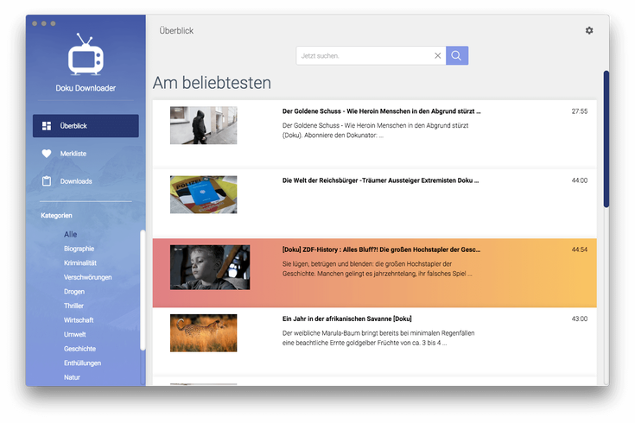Click the 44:54 duration label
The image size is (635, 423).
tap(580, 249)
